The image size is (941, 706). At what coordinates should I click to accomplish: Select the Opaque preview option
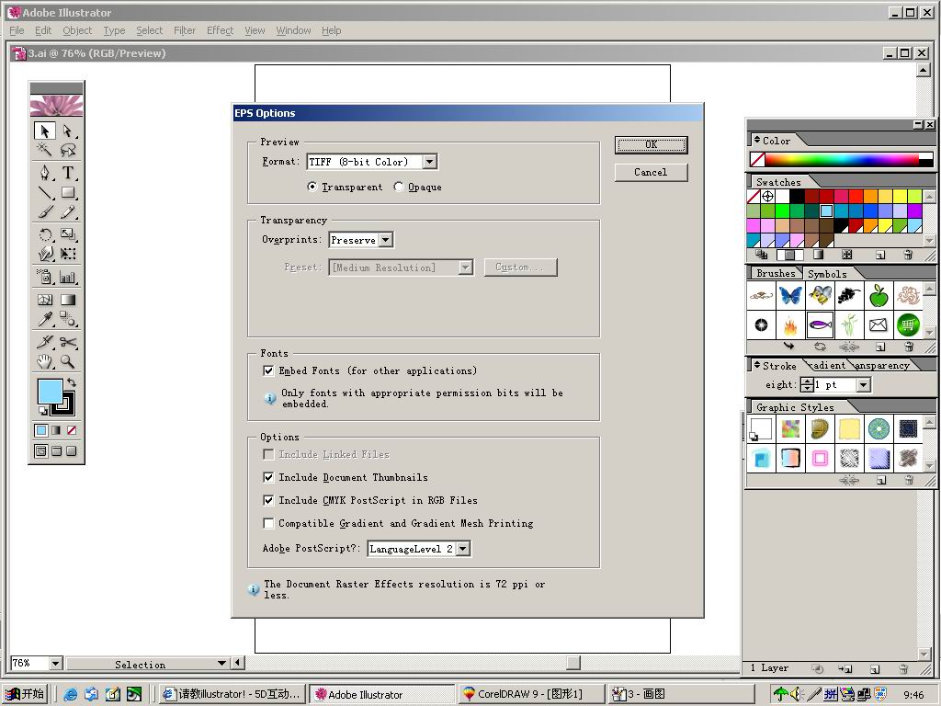(399, 187)
